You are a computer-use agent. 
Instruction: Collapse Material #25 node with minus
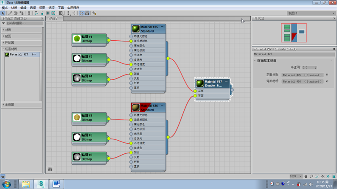pos(162,27)
